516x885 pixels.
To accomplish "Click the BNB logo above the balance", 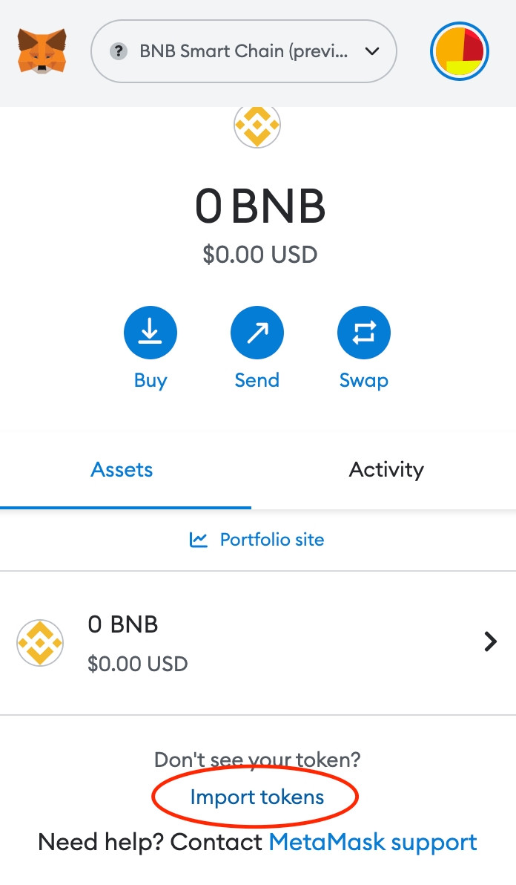I will click(257, 126).
